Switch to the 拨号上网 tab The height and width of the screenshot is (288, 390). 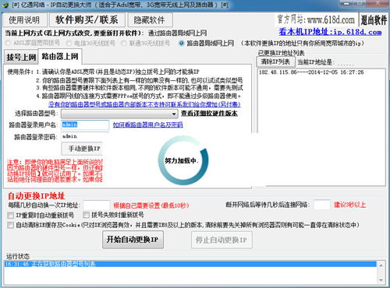point(21,57)
